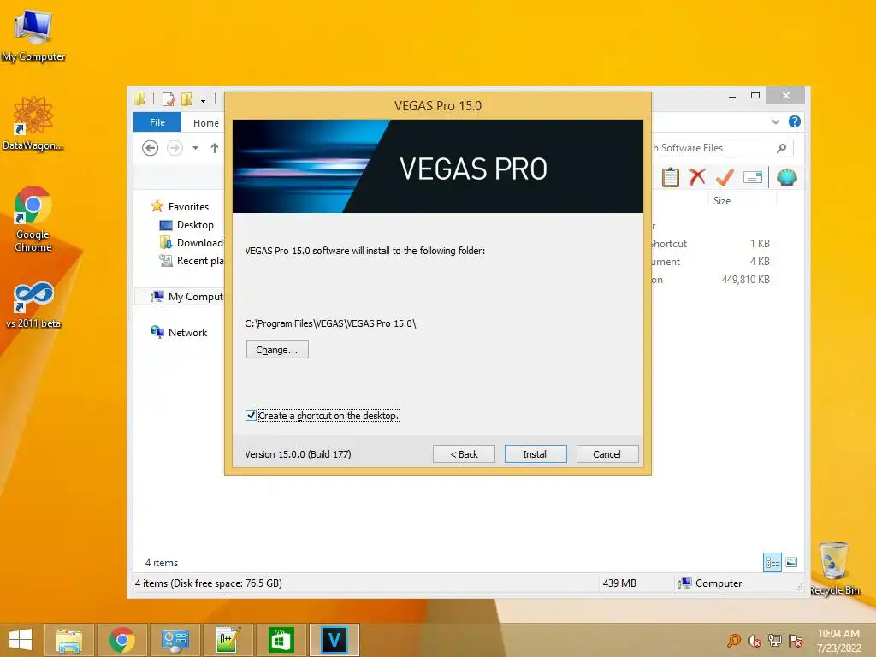Open the Customize Quick Access Toolbar dropdown

(203, 100)
